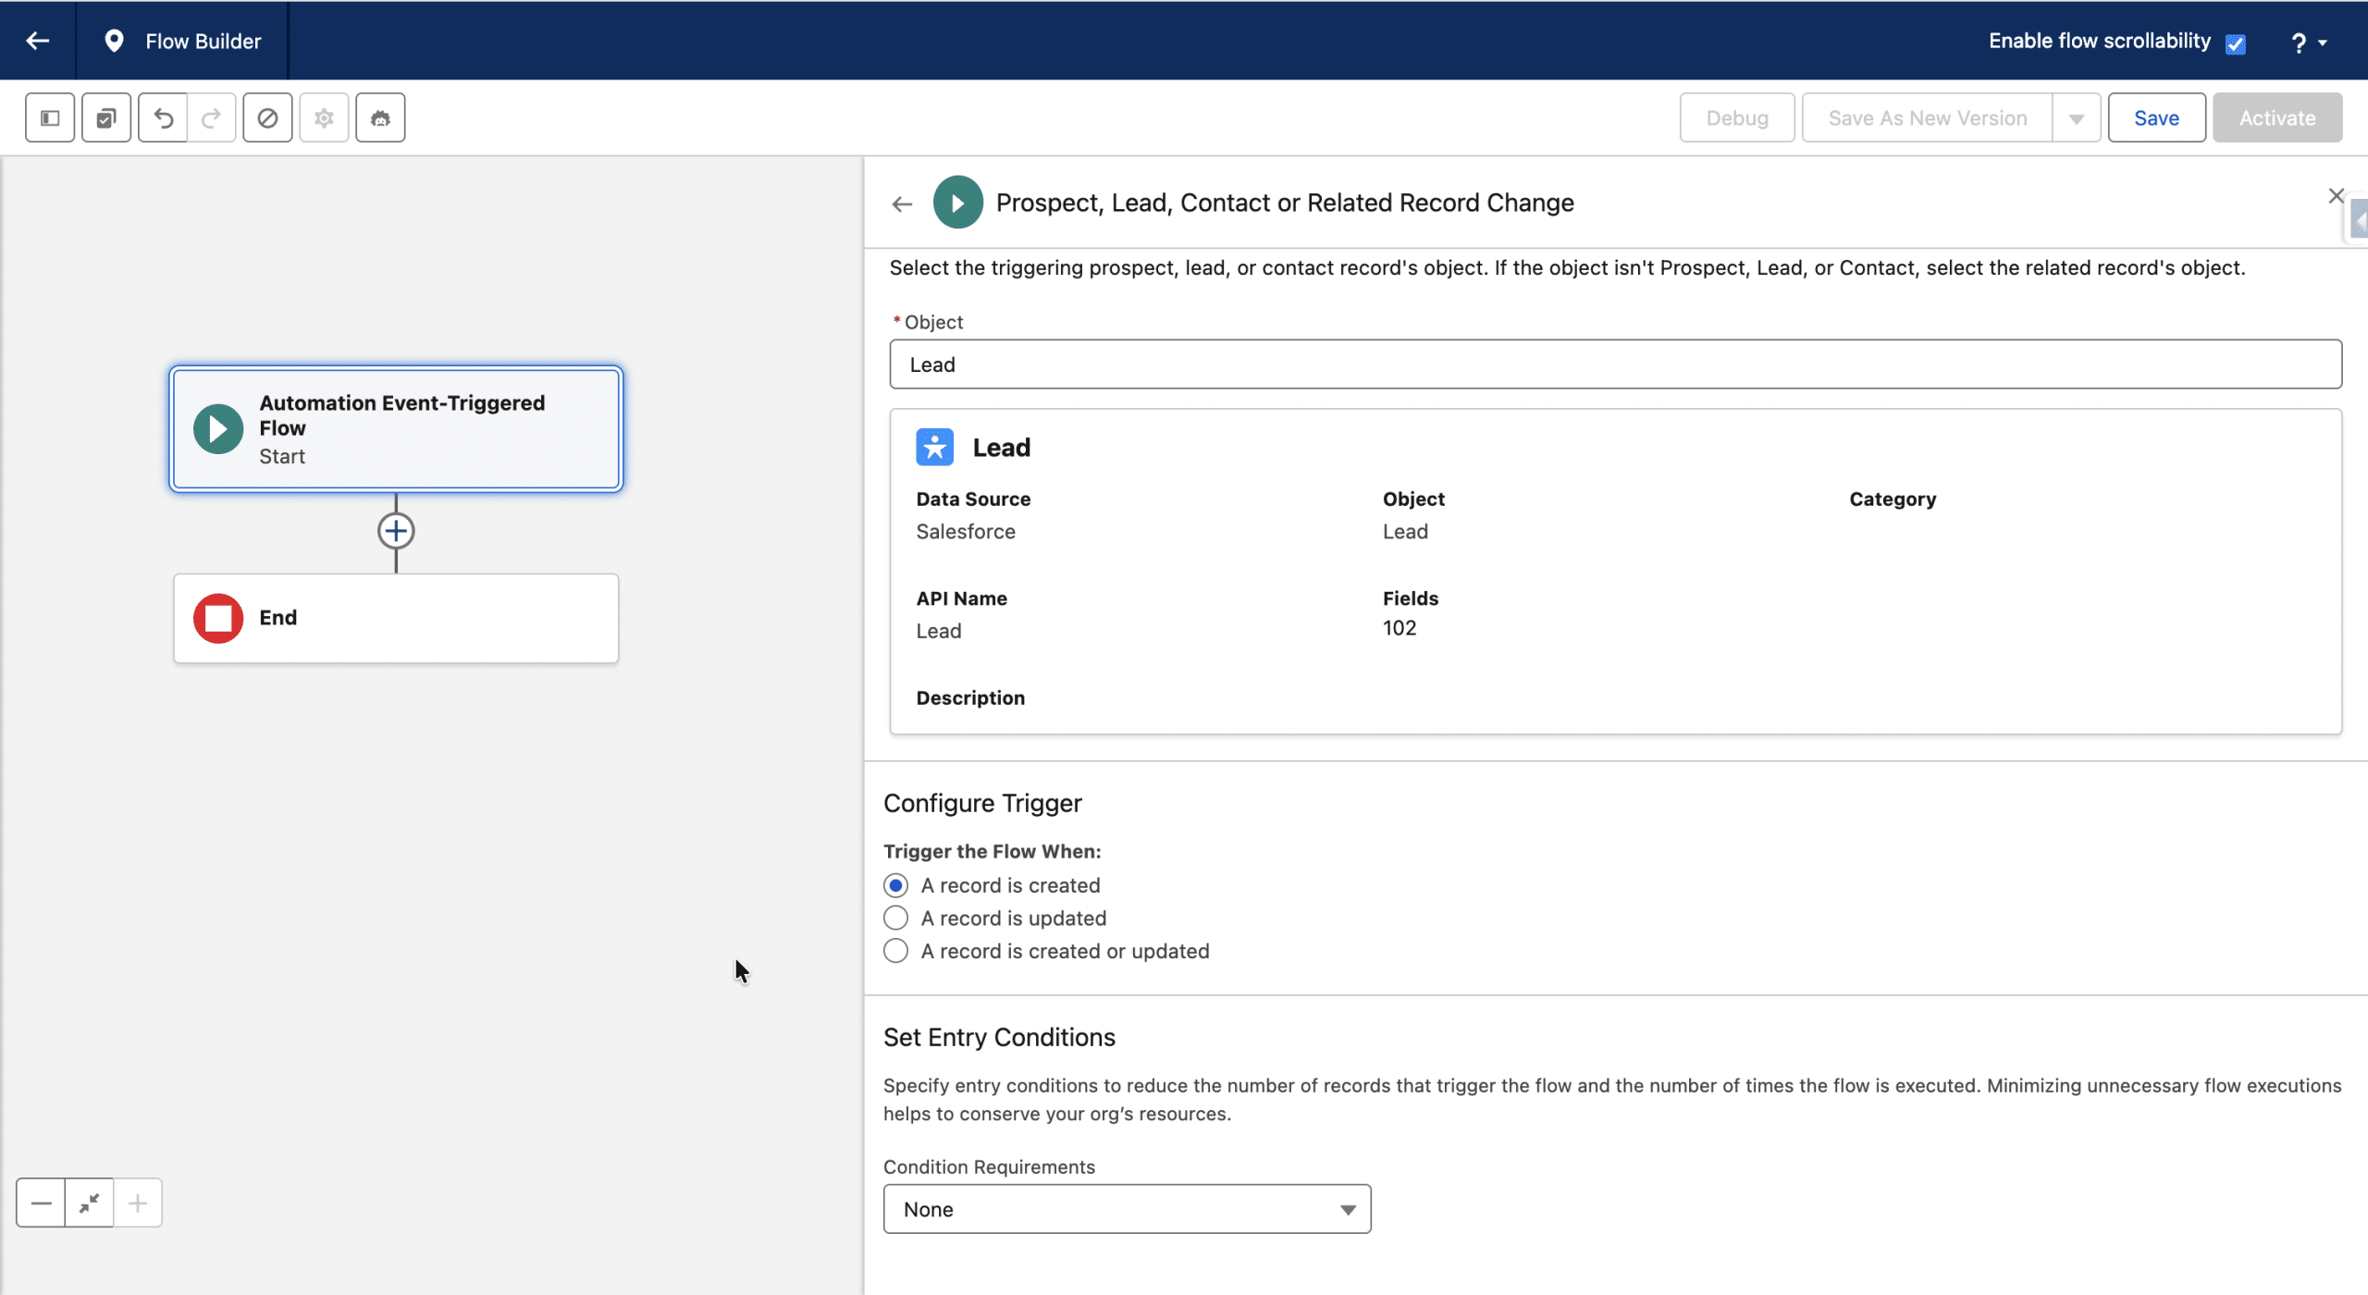Select the Automation Event-Triggered Flow Start node
The image size is (2368, 1295).
tap(396, 428)
